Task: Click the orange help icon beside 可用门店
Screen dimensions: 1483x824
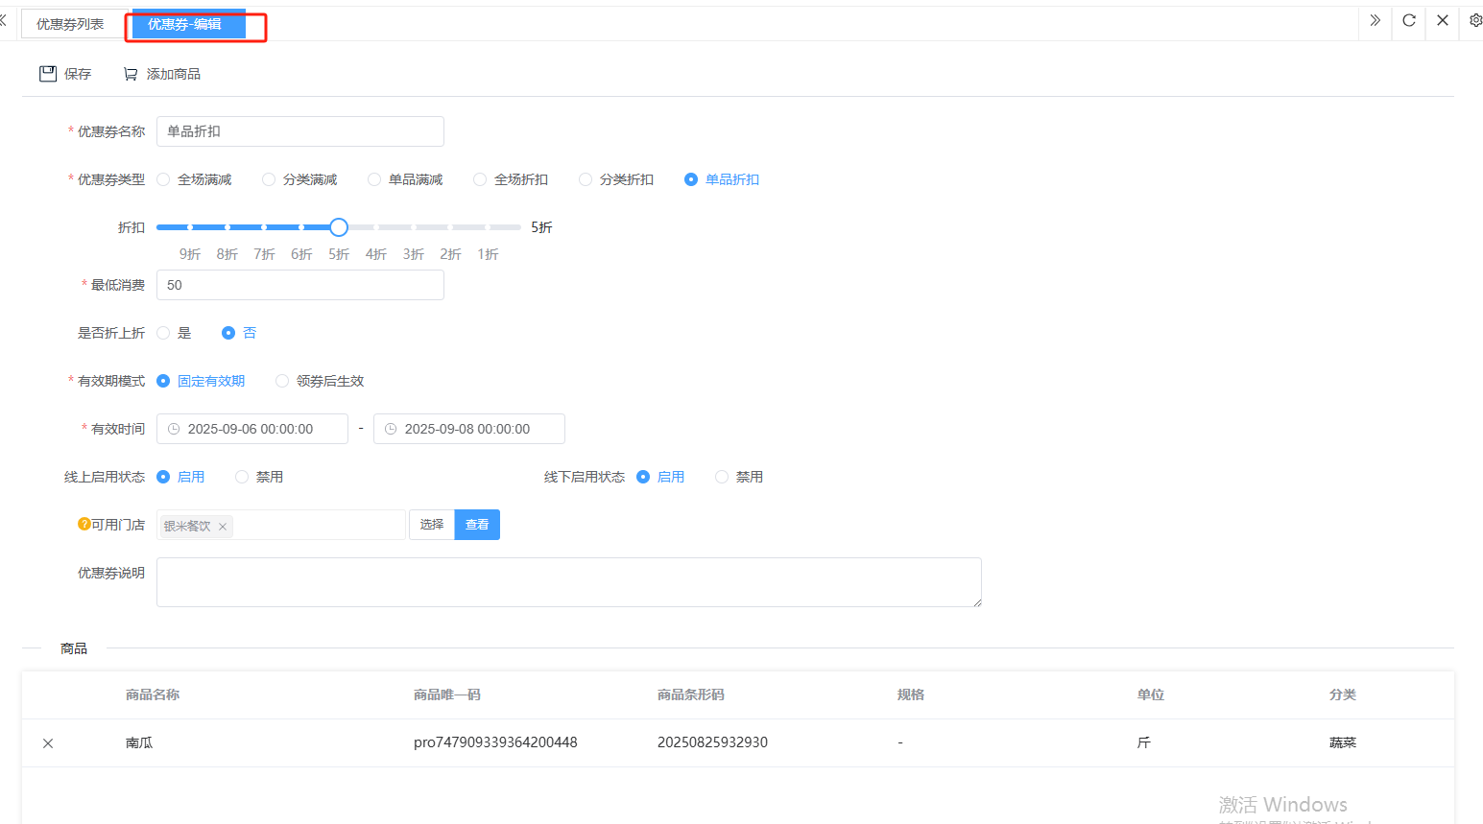Action: click(x=84, y=525)
